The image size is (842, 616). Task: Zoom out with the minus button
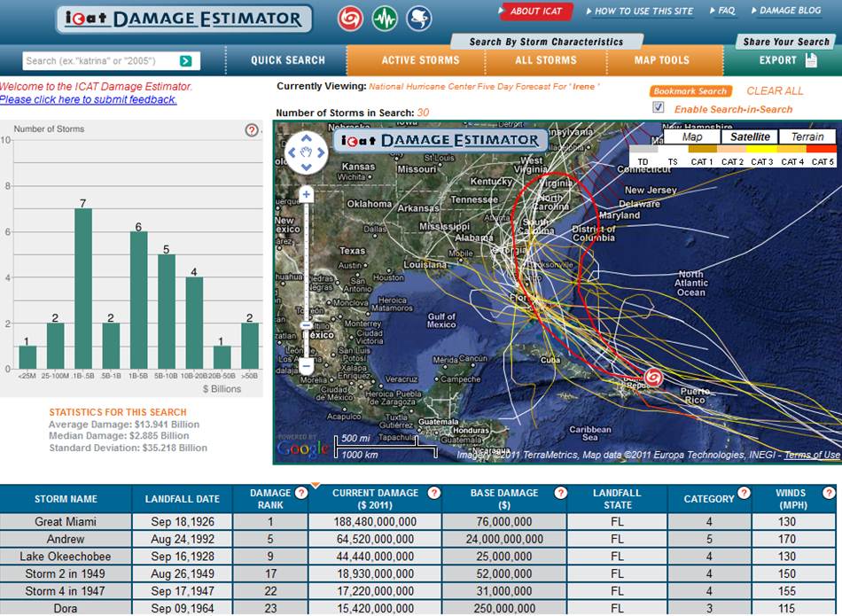click(306, 366)
